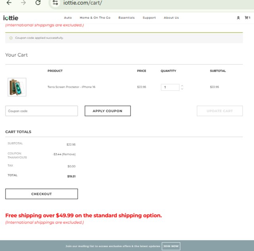Increase quantity with the up arrow
Screen dimensions: 254x251
pos(182,86)
